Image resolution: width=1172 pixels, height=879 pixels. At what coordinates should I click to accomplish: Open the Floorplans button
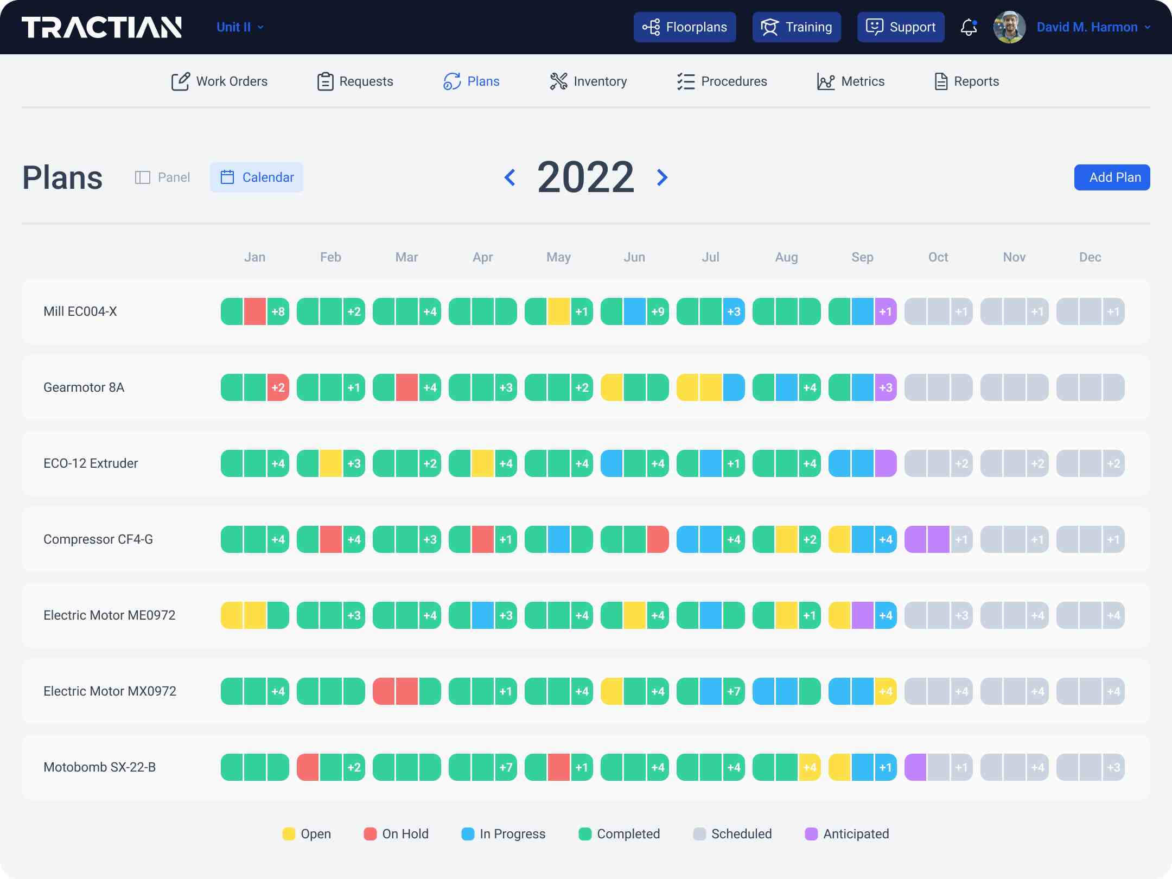pyautogui.click(x=685, y=27)
